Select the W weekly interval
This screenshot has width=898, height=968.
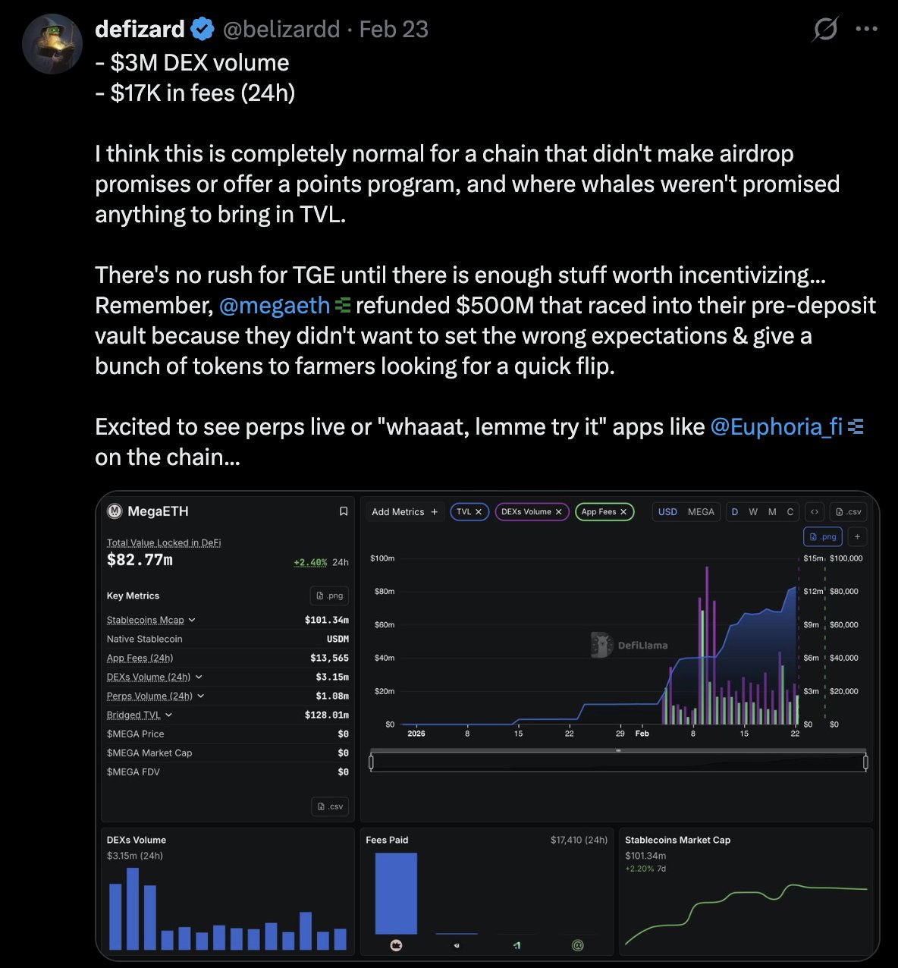pyautogui.click(x=753, y=512)
